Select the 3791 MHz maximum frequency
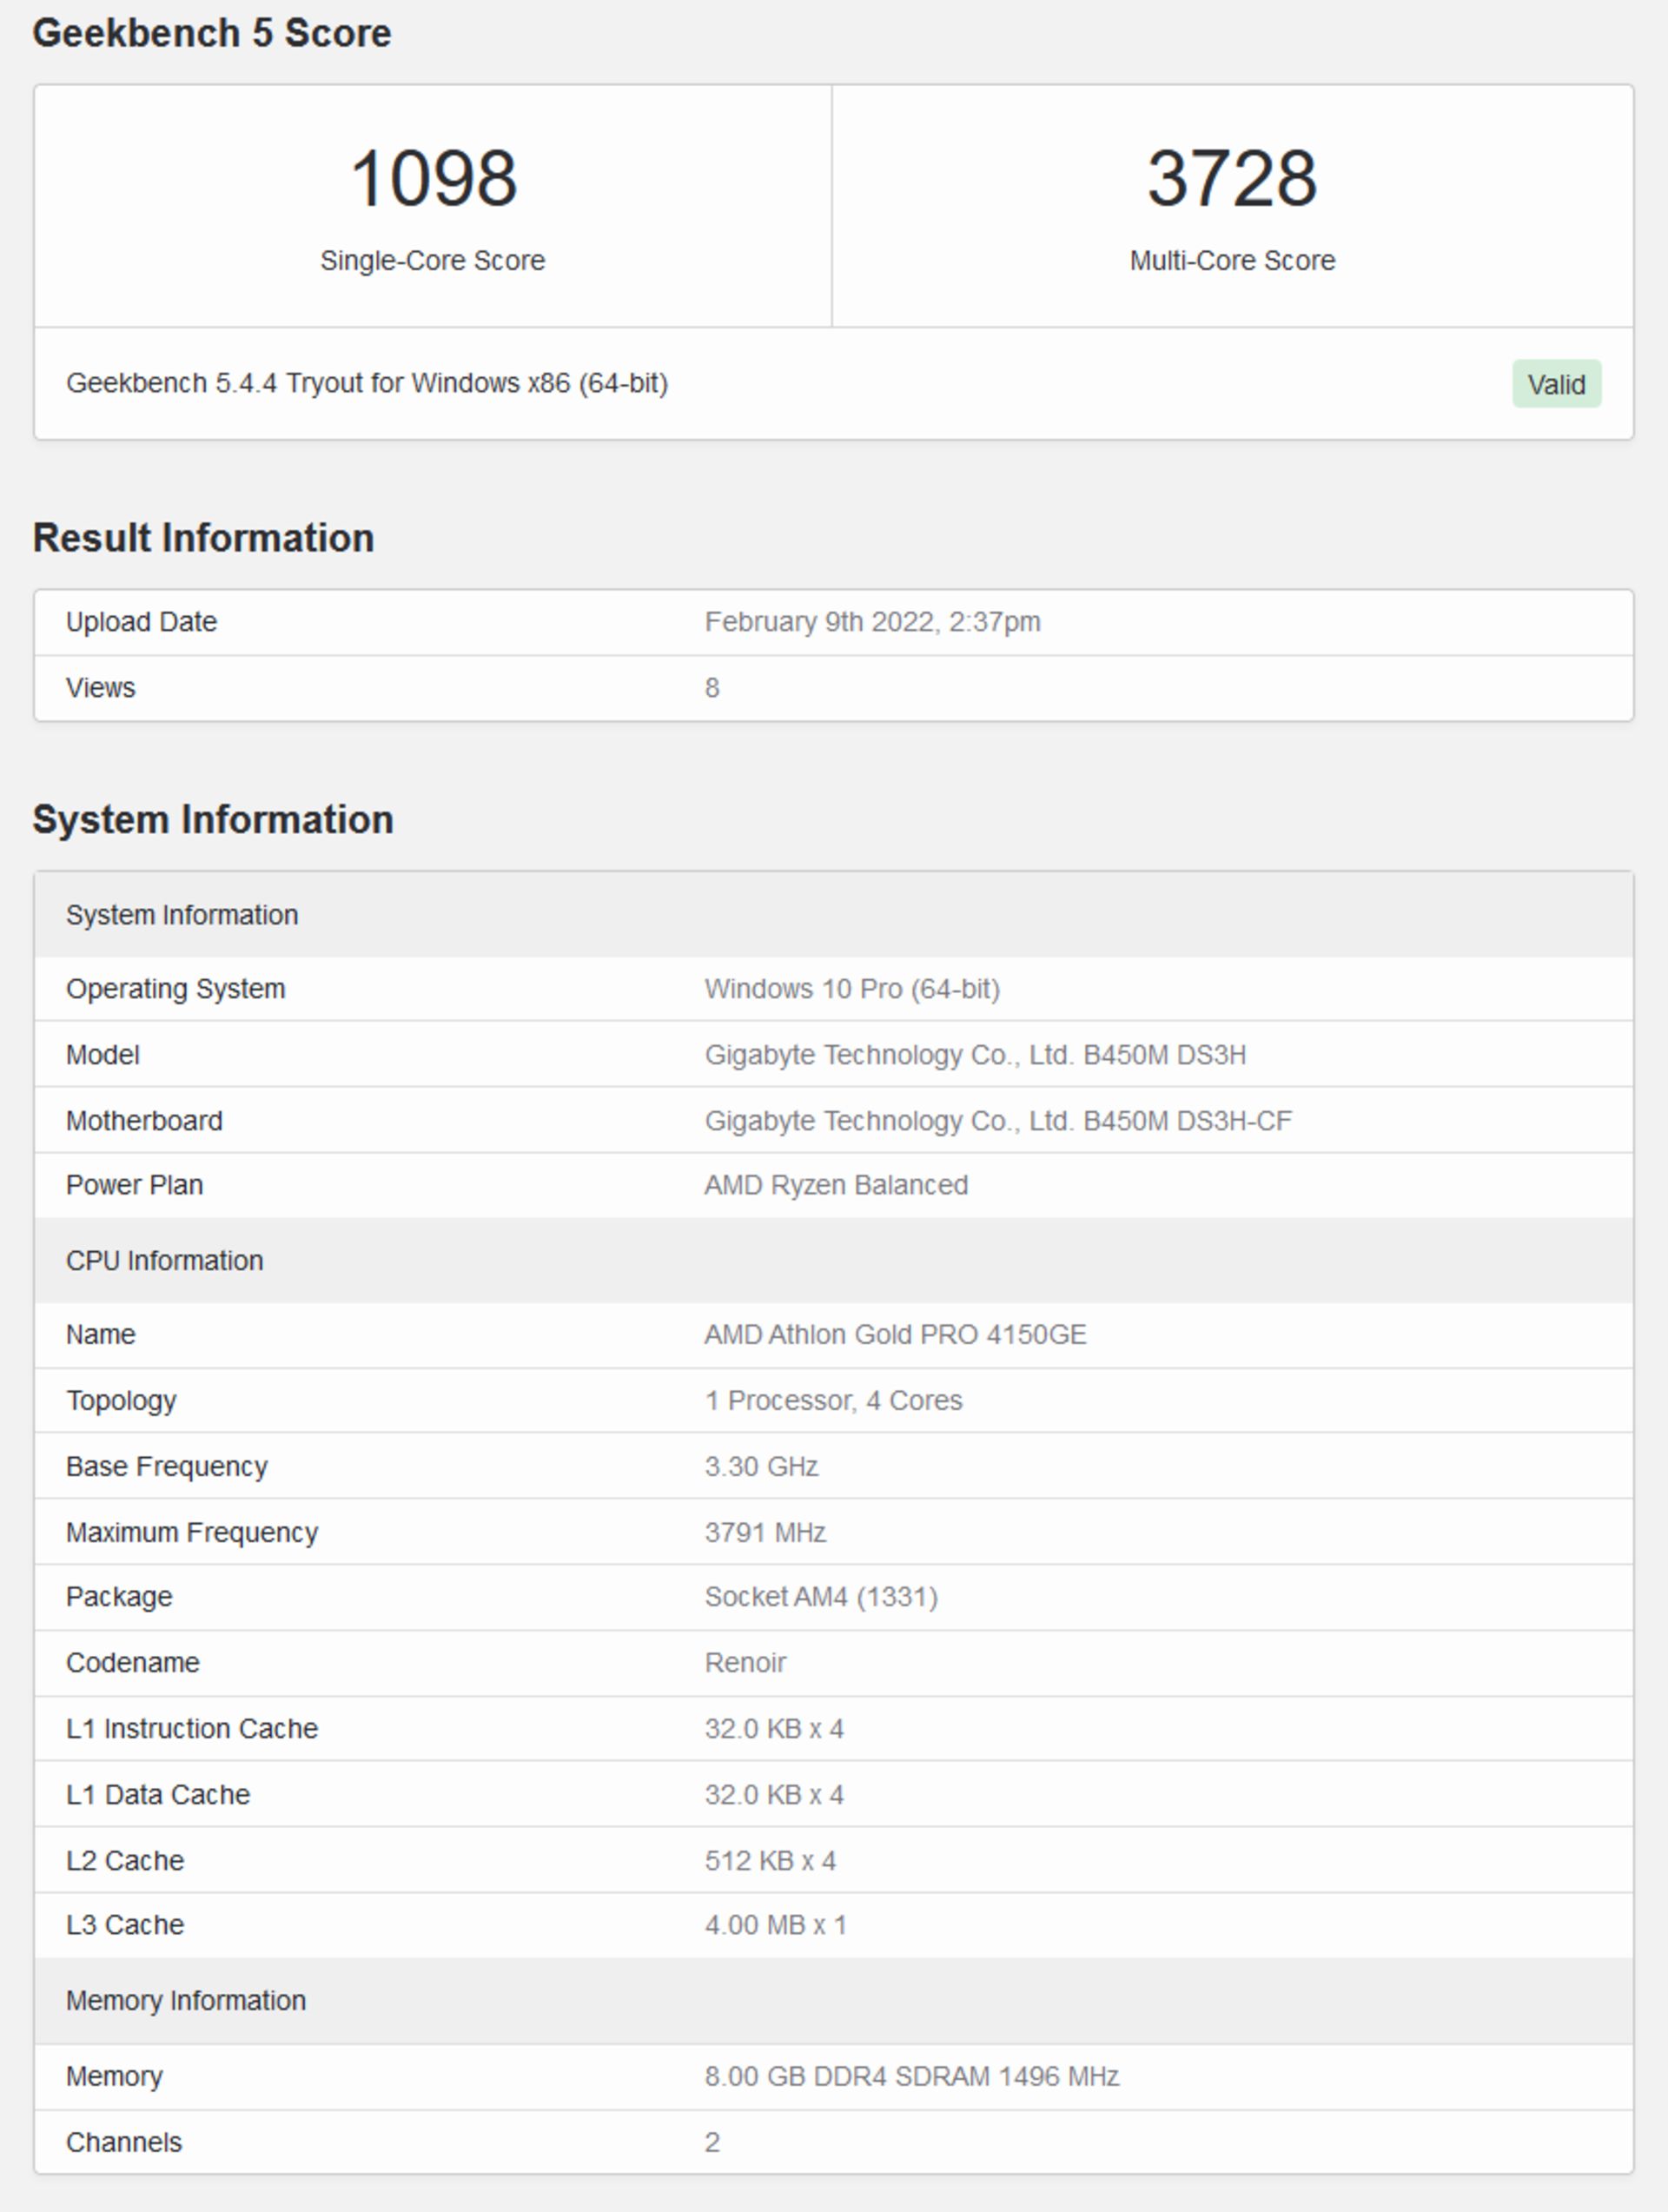This screenshot has width=1668, height=2212. pos(766,1533)
